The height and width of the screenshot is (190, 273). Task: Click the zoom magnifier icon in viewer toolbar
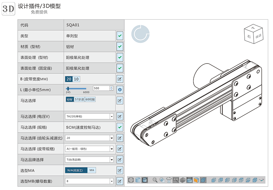tap(155, 180)
